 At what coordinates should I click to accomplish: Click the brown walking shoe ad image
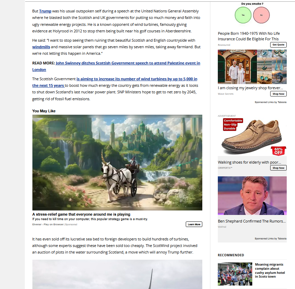click(252, 136)
